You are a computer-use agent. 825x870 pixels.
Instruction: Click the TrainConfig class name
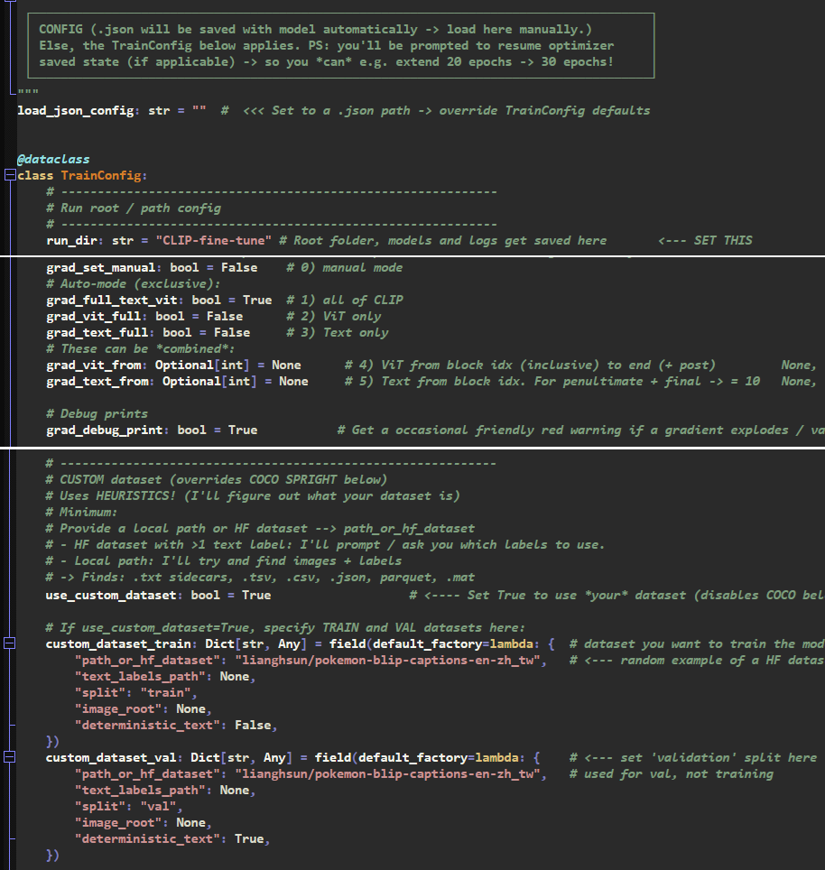(x=101, y=175)
